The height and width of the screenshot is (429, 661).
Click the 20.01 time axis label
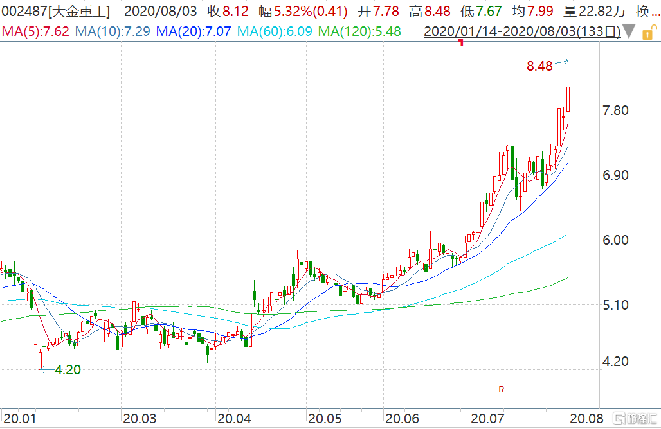19,419
